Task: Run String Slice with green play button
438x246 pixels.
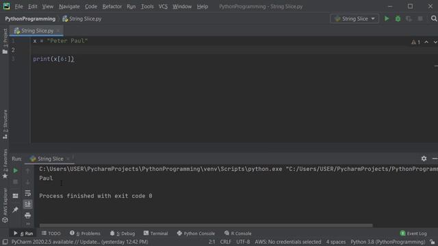Action: pos(387,18)
